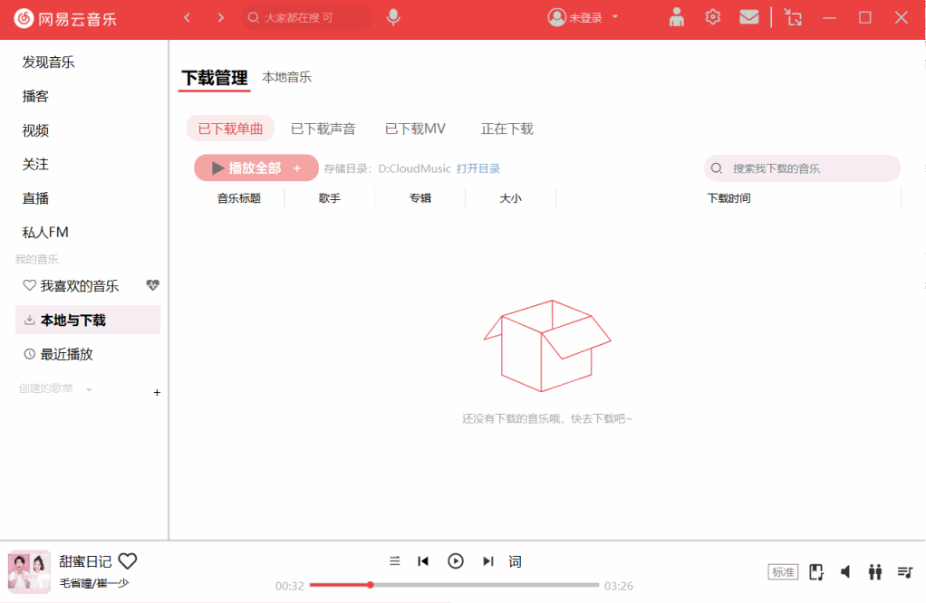
Task: Expand the 未登录 account dropdown arrow
Action: pyautogui.click(x=615, y=17)
